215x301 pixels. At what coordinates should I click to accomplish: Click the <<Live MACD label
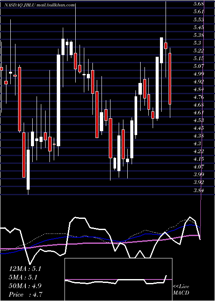(181, 289)
